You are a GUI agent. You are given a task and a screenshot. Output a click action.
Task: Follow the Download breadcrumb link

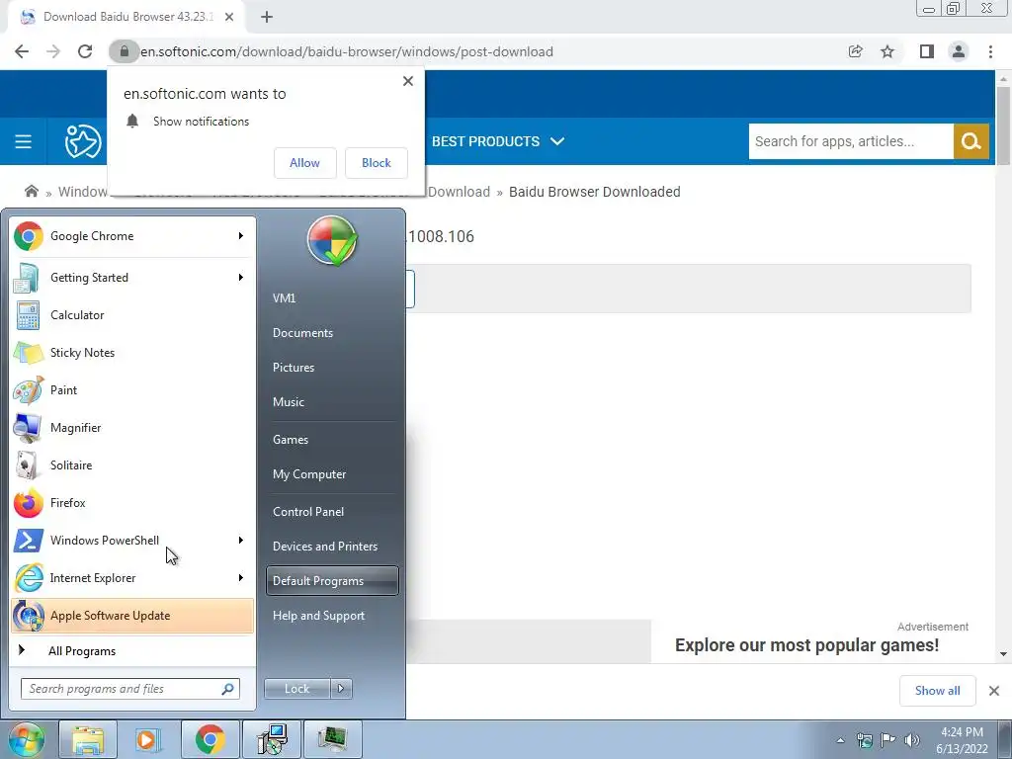click(459, 192)
